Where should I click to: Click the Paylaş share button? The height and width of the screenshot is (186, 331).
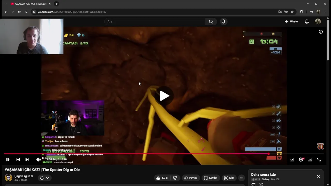tap(190, 178)
